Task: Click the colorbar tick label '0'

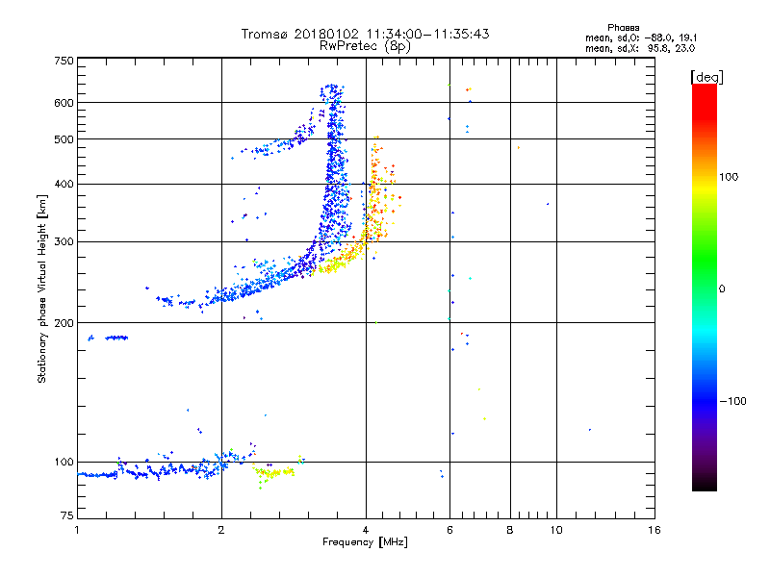Action: tap(722, 289)
